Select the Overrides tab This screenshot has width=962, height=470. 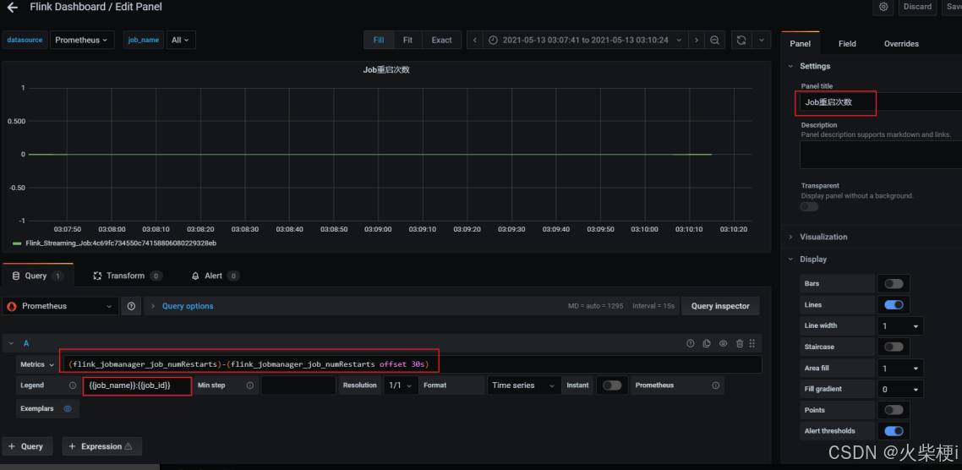[901, 44]
